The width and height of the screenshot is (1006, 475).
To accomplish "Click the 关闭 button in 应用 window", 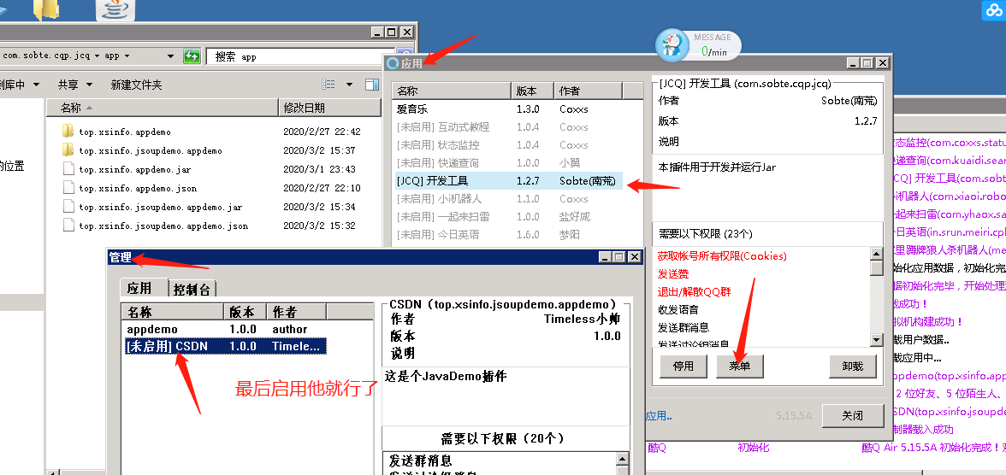I will click(x=852, y=416).
